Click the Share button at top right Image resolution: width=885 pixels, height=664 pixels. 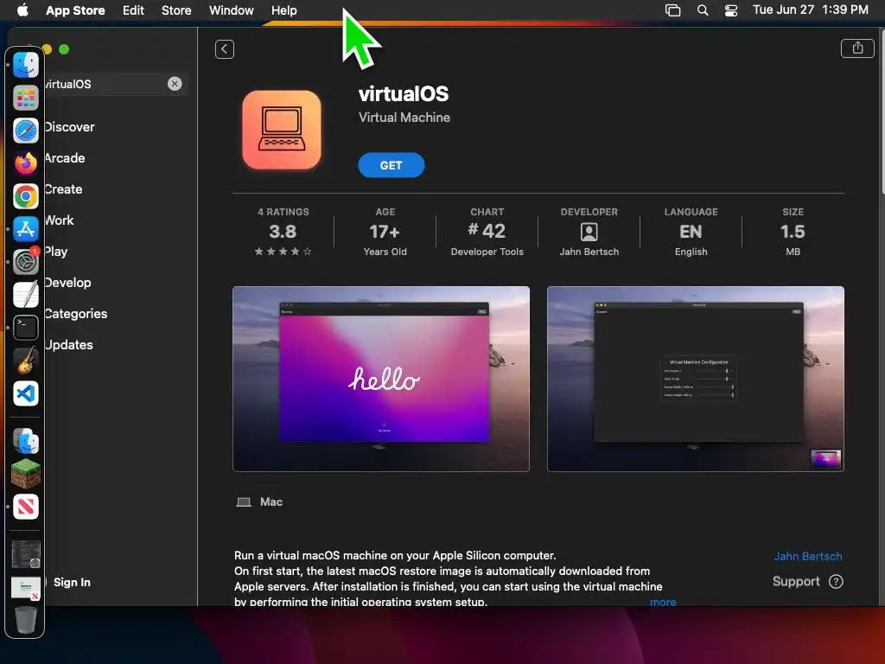click(856, 48)
